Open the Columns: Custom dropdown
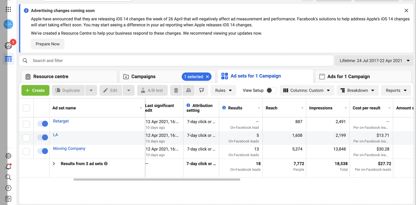The height and width of the screenshot is (205, 416). 307,90
